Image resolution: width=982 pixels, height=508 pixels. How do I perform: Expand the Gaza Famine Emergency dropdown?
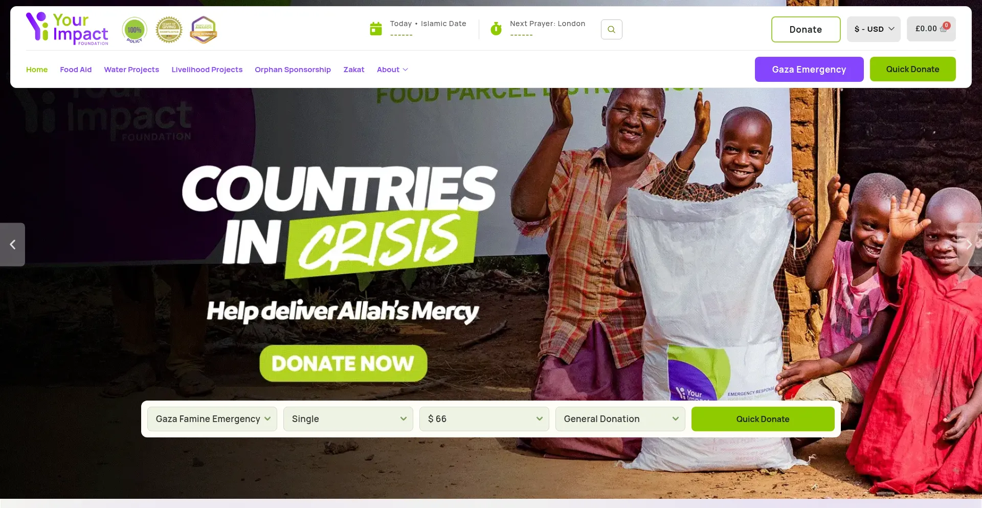212,419
